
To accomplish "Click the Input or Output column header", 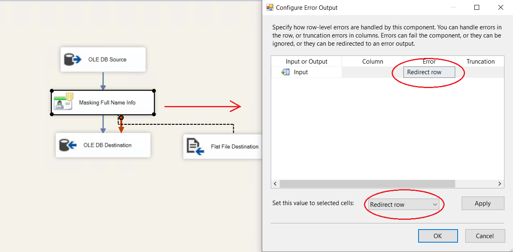I will (307, 62).
